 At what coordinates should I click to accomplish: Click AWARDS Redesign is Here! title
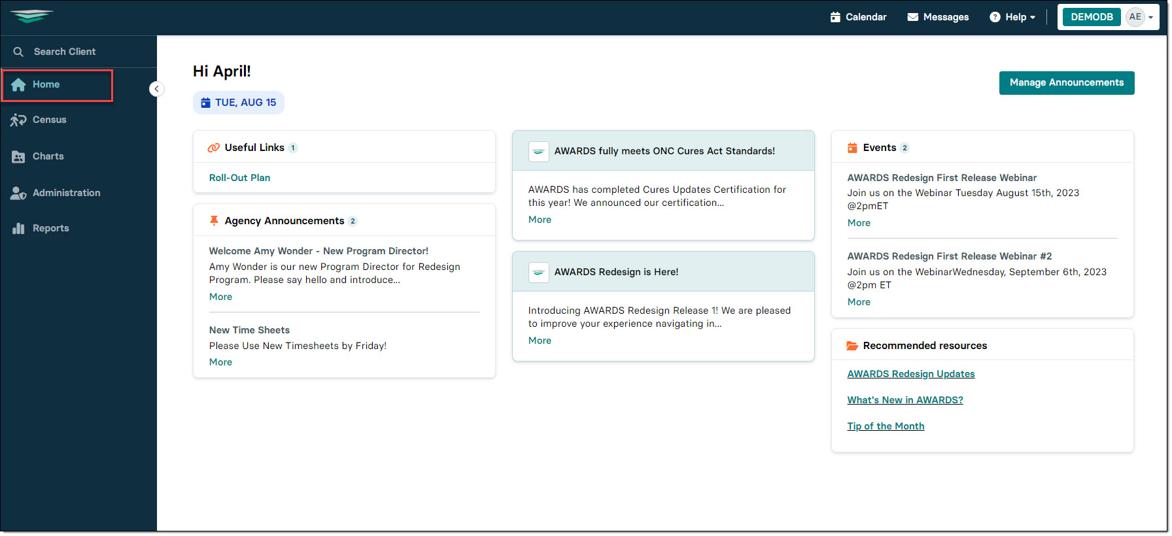click(x=616, y=272)
